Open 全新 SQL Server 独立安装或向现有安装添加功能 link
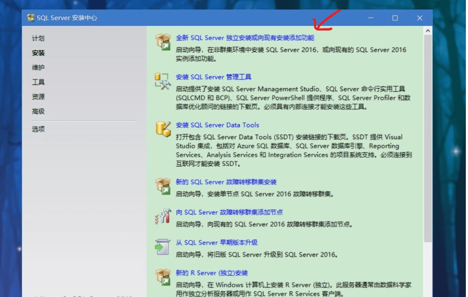Image resolution: width=468 pixels, height=297 pixels. pyautogui.click(x=245, y=38)
